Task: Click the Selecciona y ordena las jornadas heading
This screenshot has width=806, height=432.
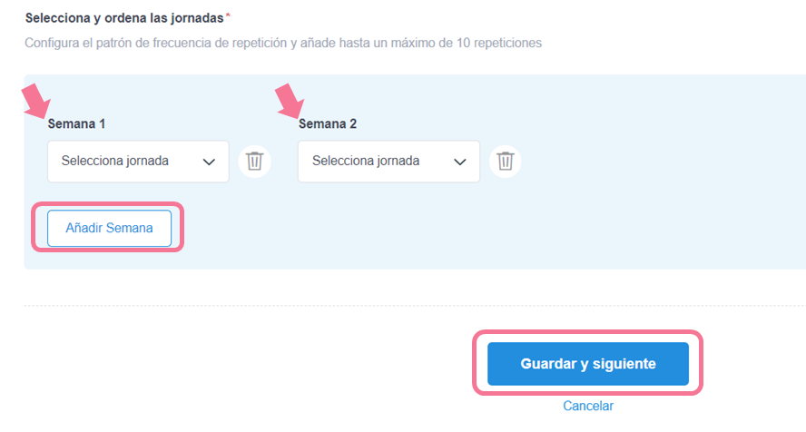Action: tap(124, 18)
